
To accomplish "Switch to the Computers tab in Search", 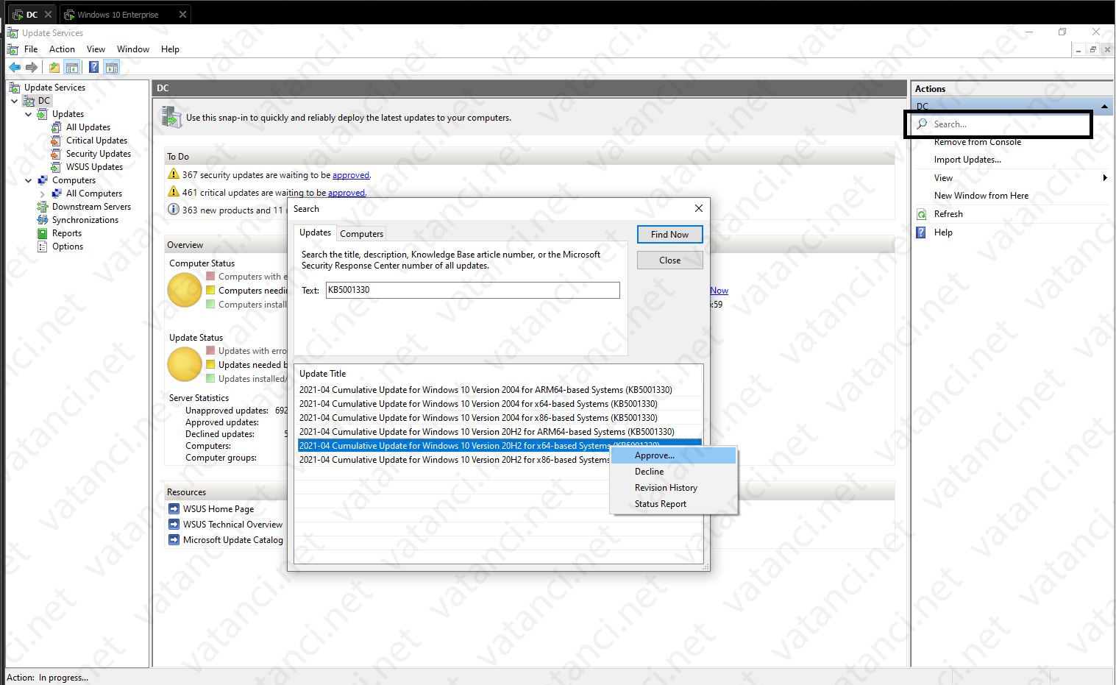I will click(x=361, y=234).
